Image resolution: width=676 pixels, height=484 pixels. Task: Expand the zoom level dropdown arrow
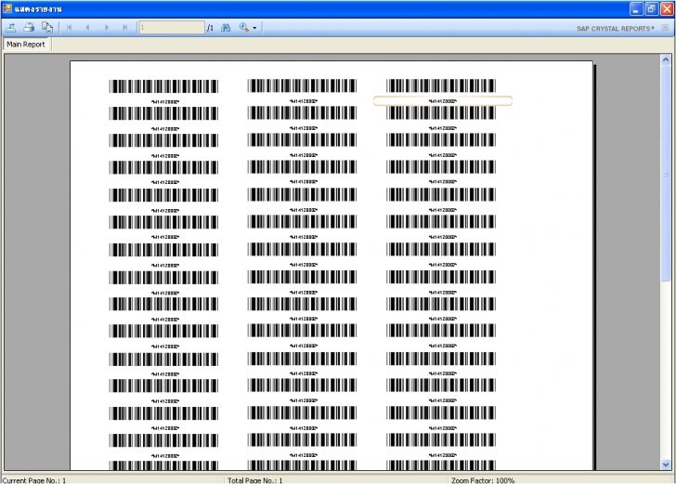pyautogui.click(x=254, y=28)
